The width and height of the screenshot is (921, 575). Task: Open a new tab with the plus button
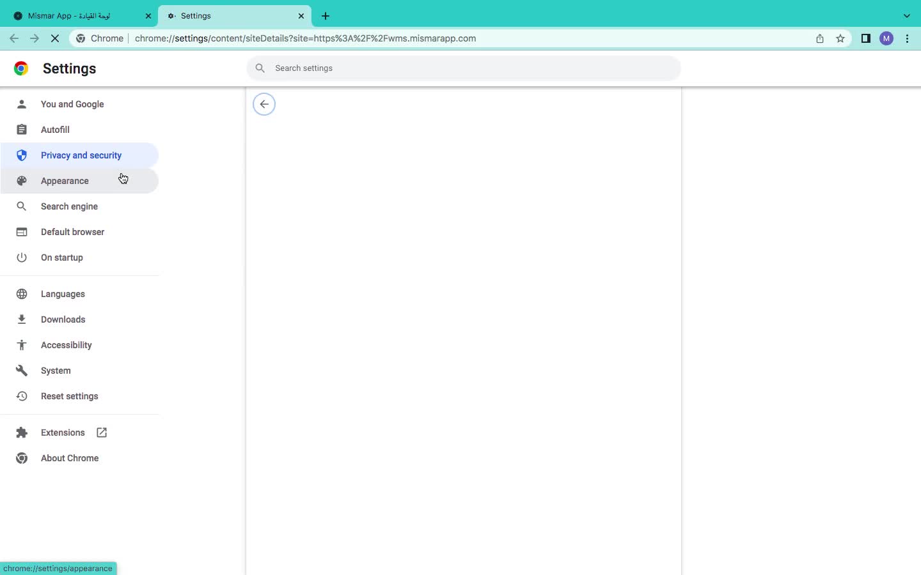click(326, 16)
